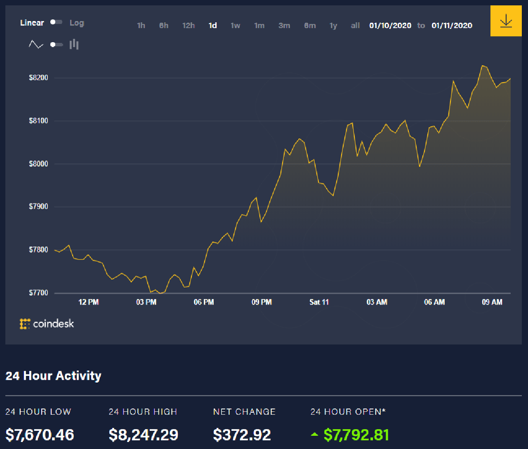Click the $7900 axis label

[x=38, y=207]
